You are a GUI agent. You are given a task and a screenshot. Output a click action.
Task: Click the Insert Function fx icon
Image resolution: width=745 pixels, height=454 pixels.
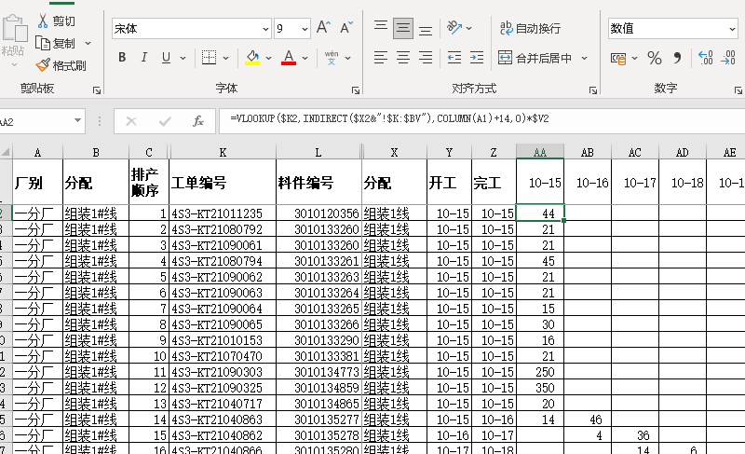tap(198, 121)
